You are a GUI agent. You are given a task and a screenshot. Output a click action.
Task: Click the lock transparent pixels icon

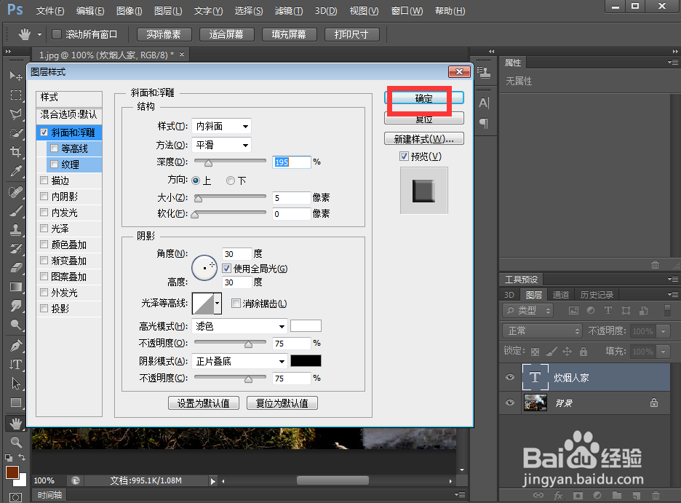[x=535, y=352]
